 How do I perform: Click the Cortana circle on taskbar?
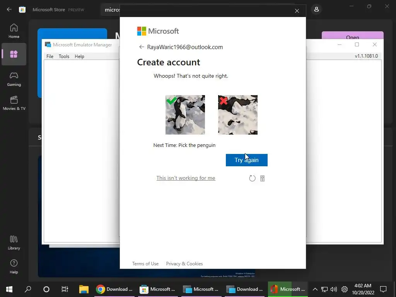[46, 289]
